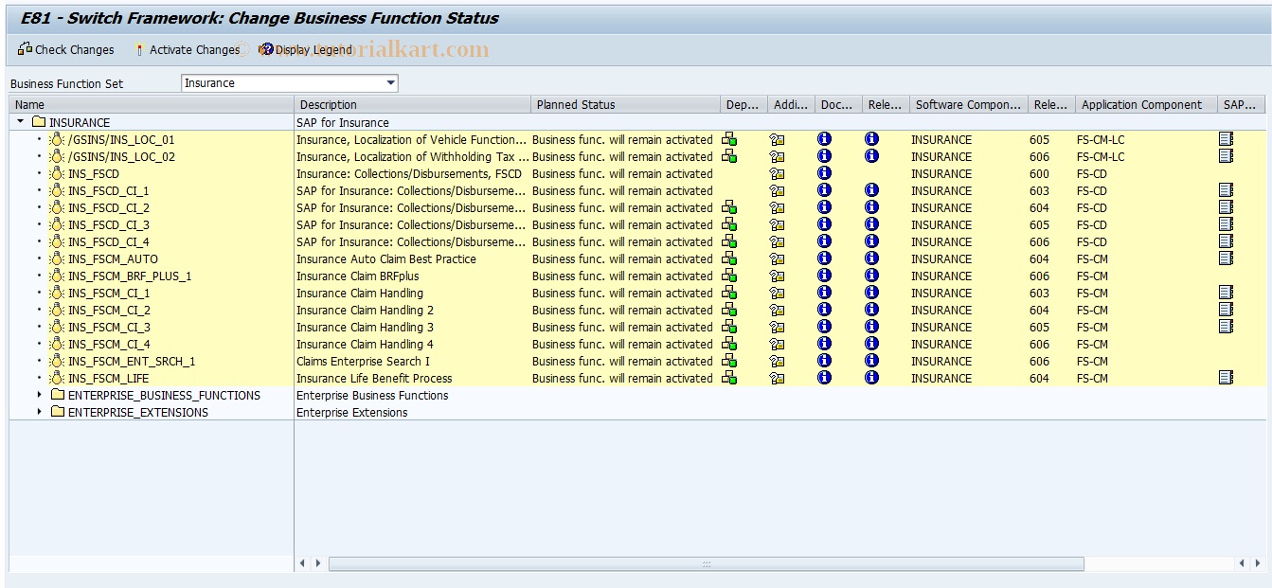This screenshot has height=588, width=1272.
Task: Open SAP note icon for INS_FSCD_CI_4
Action: coord(1226,241)
